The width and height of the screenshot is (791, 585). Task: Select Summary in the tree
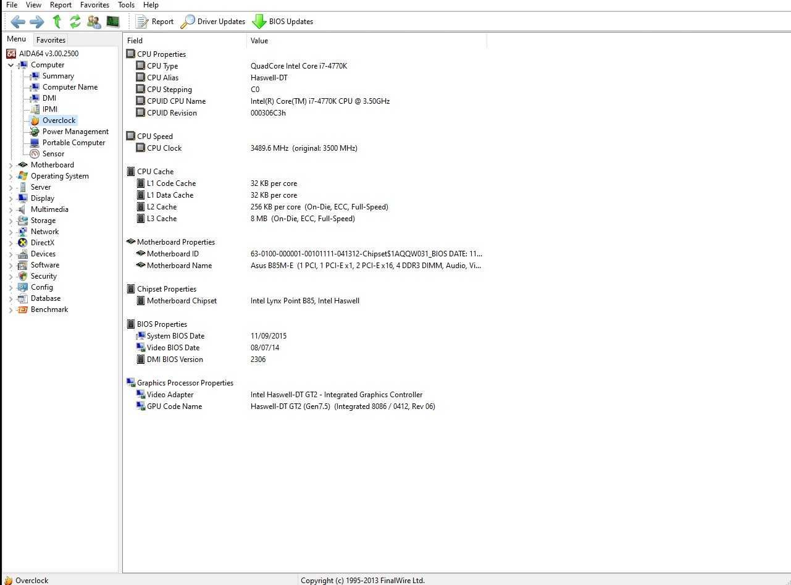point(58,76)
